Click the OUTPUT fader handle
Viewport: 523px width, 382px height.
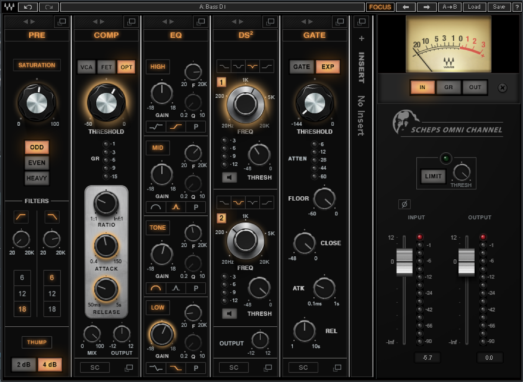[466, 262]
